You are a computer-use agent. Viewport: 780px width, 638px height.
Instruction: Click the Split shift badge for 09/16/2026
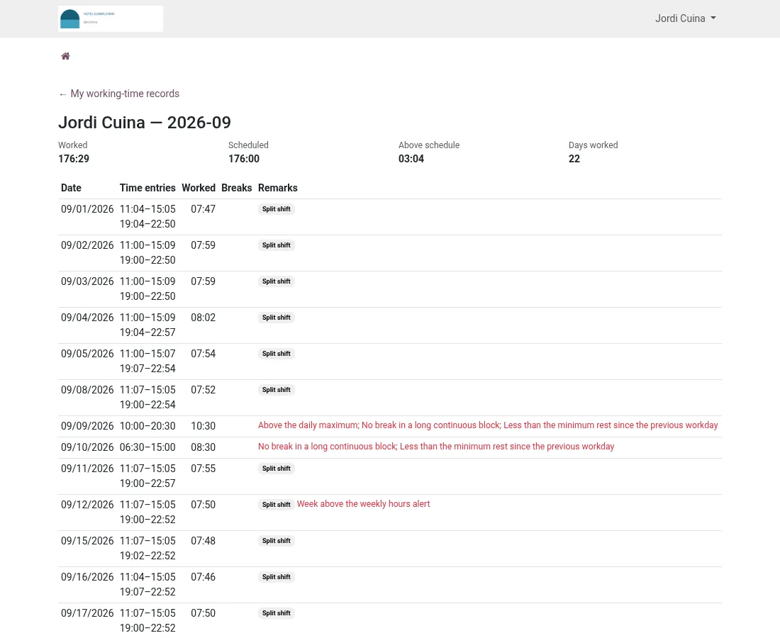point(277,577)
